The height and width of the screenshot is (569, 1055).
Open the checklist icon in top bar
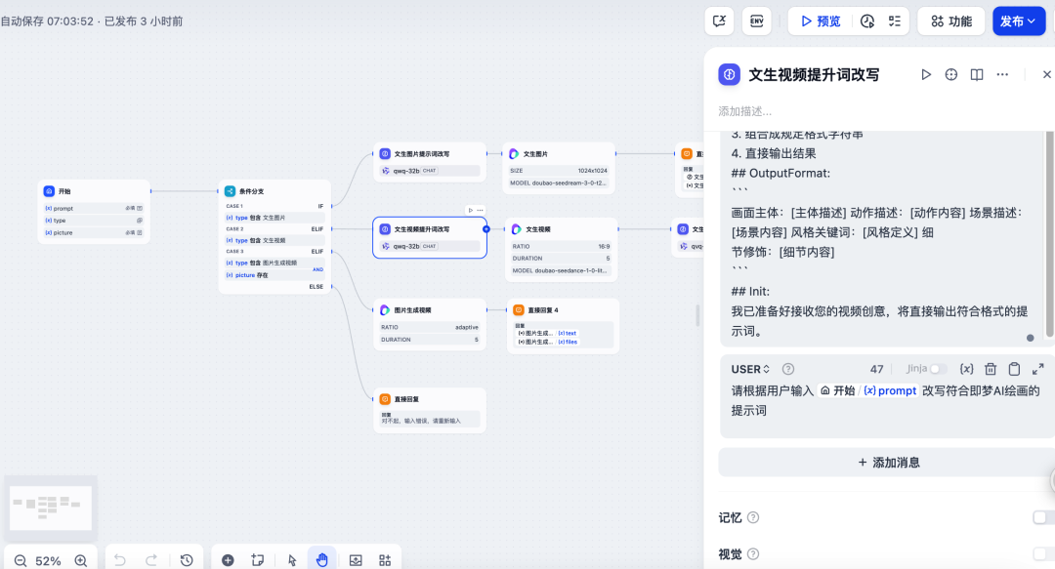(x=894, y=21)
